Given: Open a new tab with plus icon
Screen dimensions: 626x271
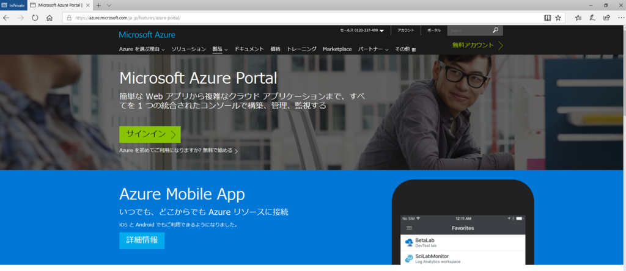Looking at the screenshot, I should point(98,5).
